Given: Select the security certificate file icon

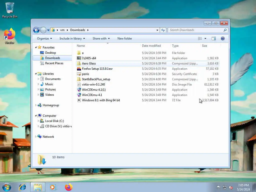Looking at the screenshot, I should click(79, 74).
